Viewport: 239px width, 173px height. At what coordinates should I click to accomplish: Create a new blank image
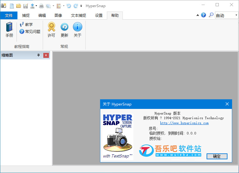[x=12, y=6]
